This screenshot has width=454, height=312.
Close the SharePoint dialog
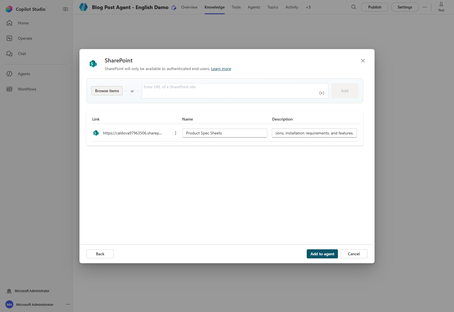[x=363, y=61]
